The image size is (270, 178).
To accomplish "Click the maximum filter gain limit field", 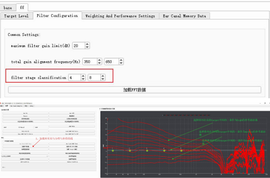I will (x=78, y=46).
